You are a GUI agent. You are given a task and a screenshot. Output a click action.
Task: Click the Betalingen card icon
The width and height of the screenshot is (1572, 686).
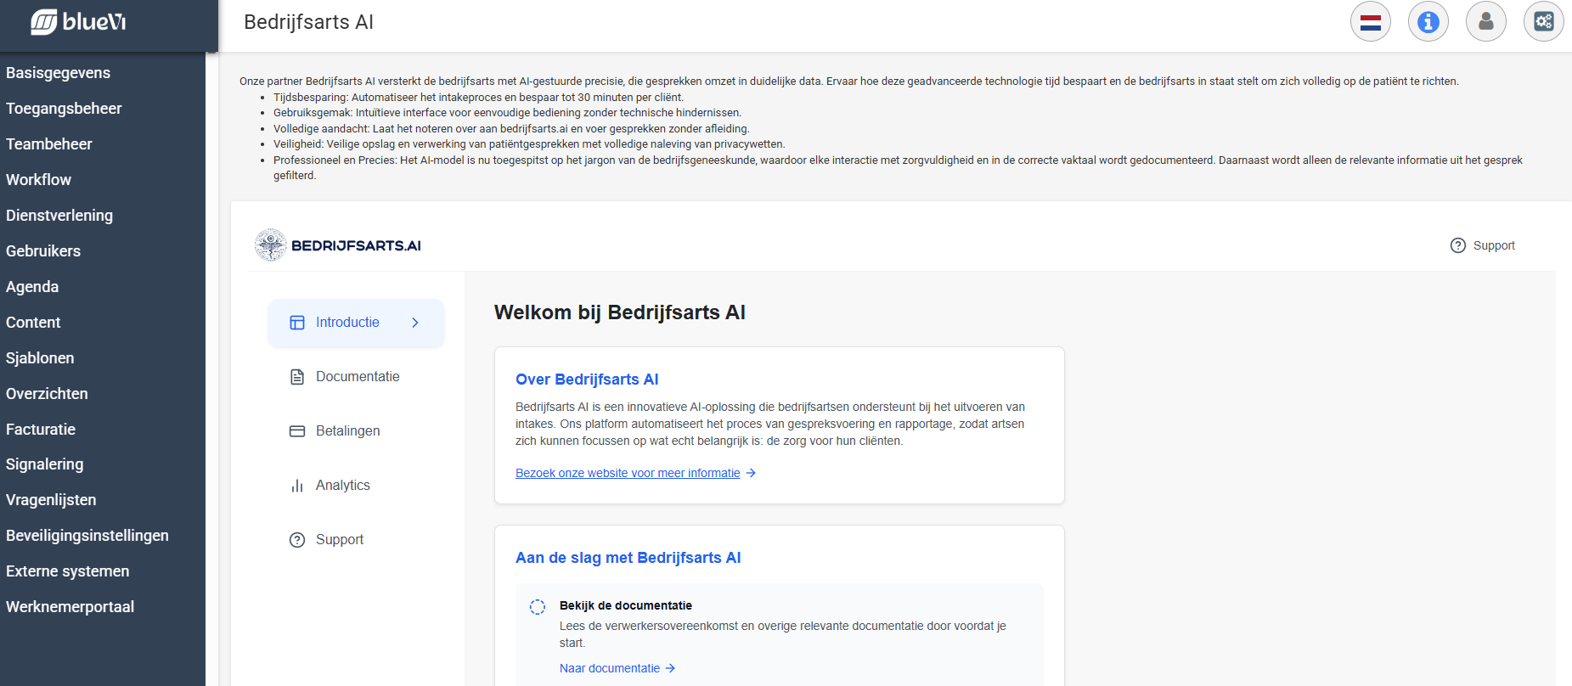297,431
